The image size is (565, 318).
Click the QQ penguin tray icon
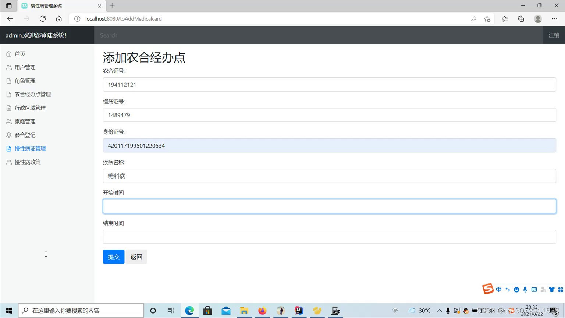(x=466, y=311)
